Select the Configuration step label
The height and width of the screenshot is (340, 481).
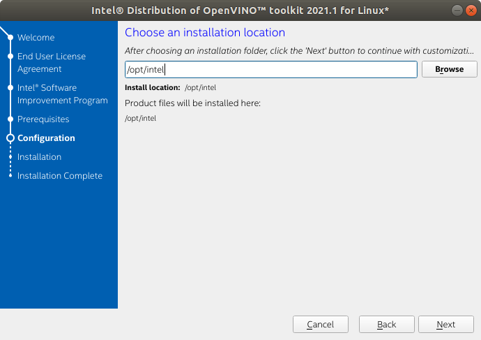pyautogui.click(x=46, y=138)
